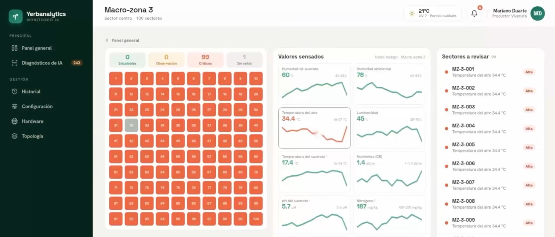Click the Diagnósticos de IA scan icon
The image size is (555, 237).
(14, 63)
